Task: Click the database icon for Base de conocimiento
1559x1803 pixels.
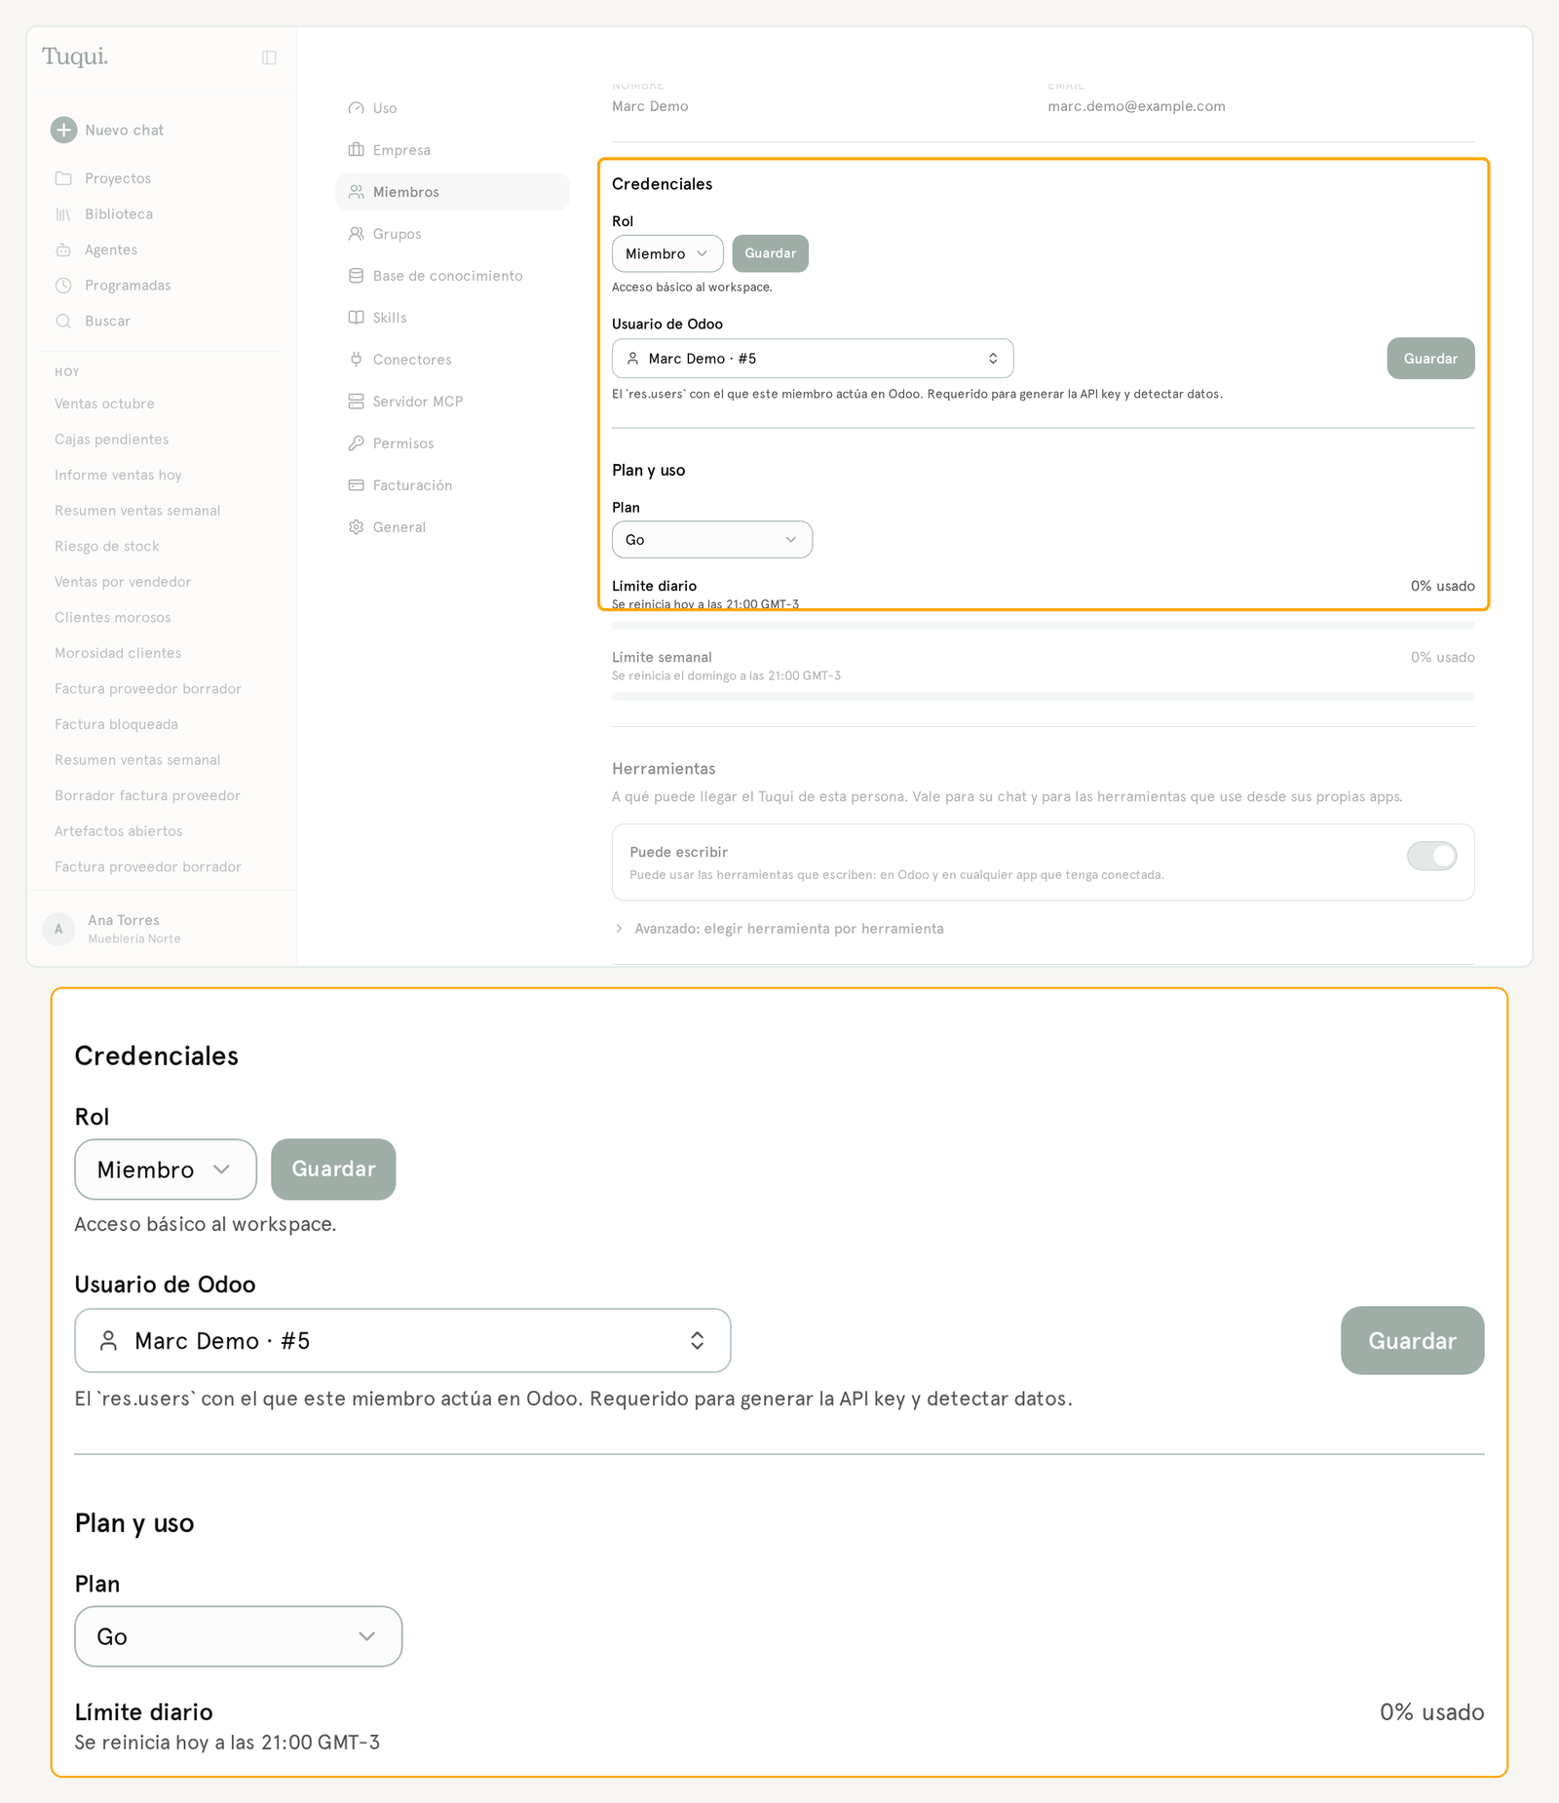Action: click(x=356, y=276)
